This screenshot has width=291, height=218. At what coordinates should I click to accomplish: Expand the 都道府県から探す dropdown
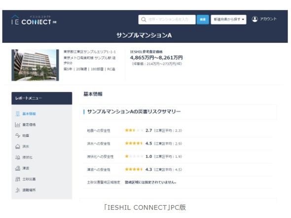click(228, 19)
